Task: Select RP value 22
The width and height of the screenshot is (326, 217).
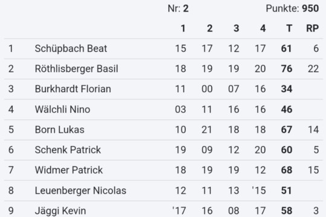Action: [x=313, y=69]
